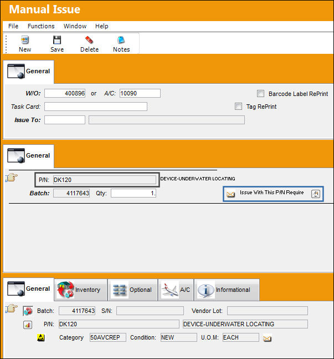Select the middle General tab above P/N
Viewport: 334px width, 359px height.
click(x=29, y=156)
